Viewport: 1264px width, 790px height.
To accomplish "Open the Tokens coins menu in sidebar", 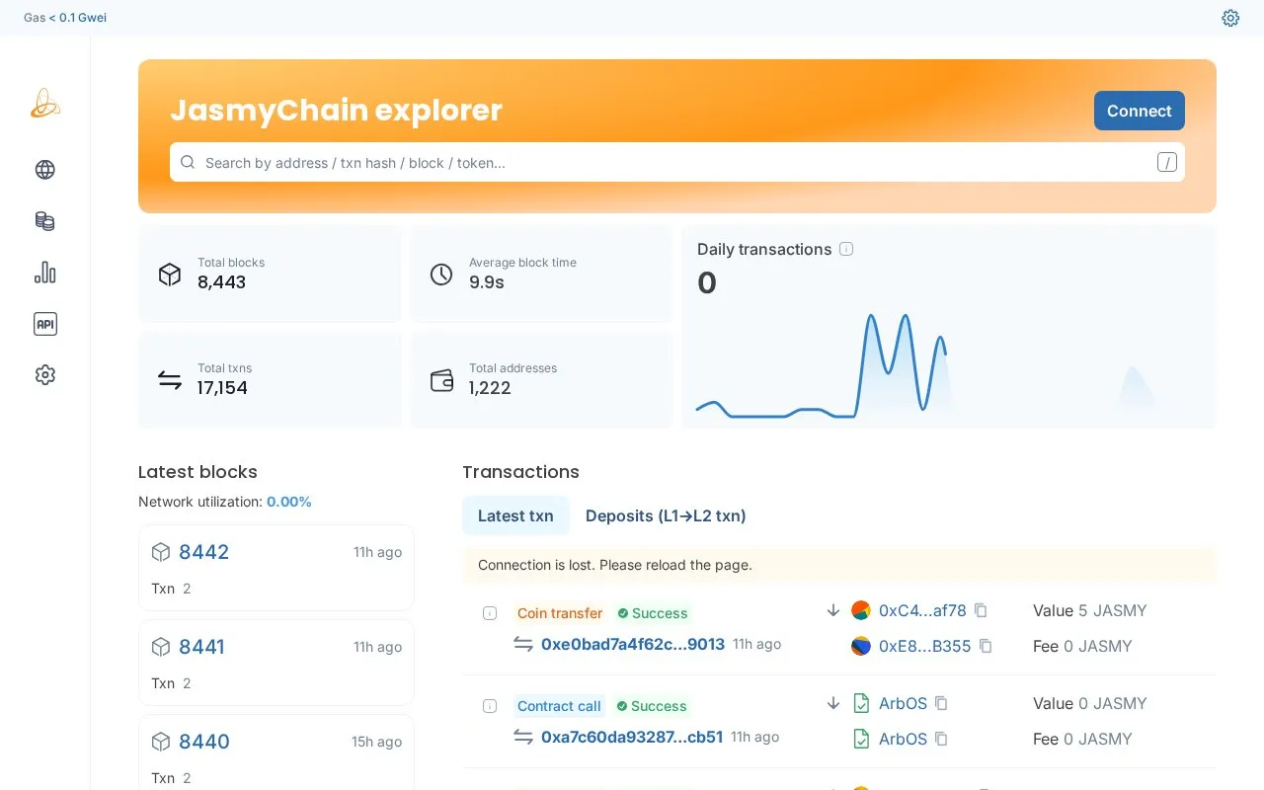I will [x=45, y=221].
